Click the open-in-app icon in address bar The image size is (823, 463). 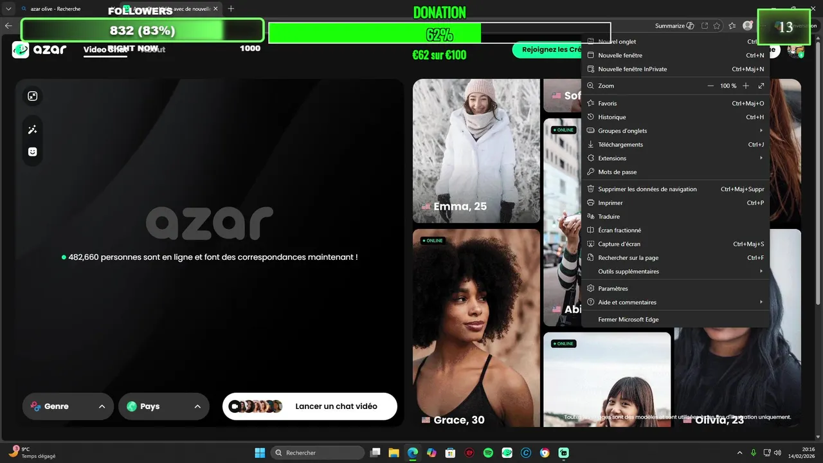point(705,26)
